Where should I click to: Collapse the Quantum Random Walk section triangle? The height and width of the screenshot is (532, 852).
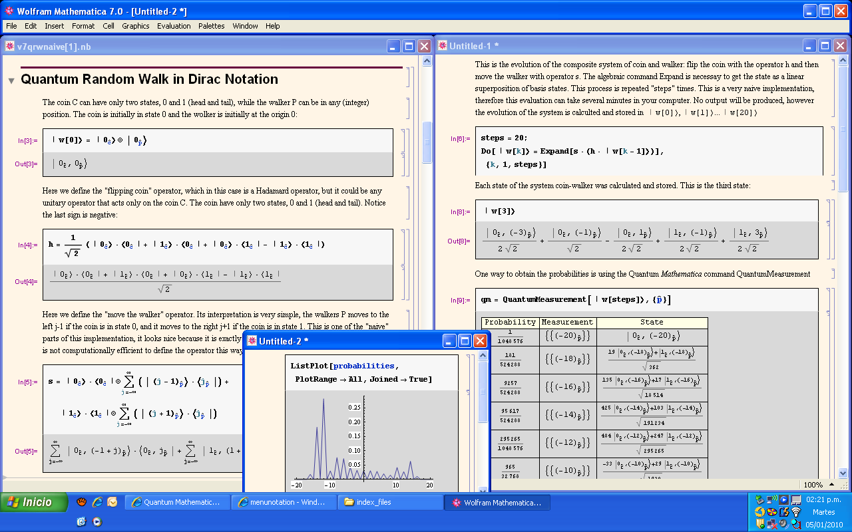11,80
